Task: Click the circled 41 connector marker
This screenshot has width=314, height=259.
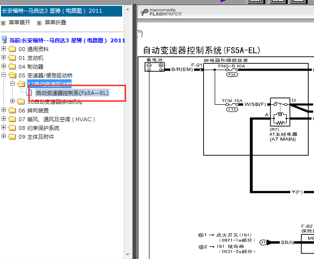Action: (263, 242)
